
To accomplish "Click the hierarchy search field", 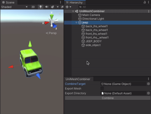I will click(x=114, y=7).
